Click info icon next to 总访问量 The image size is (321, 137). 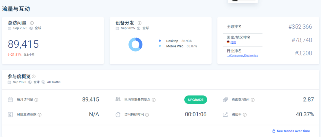(32, 23)
